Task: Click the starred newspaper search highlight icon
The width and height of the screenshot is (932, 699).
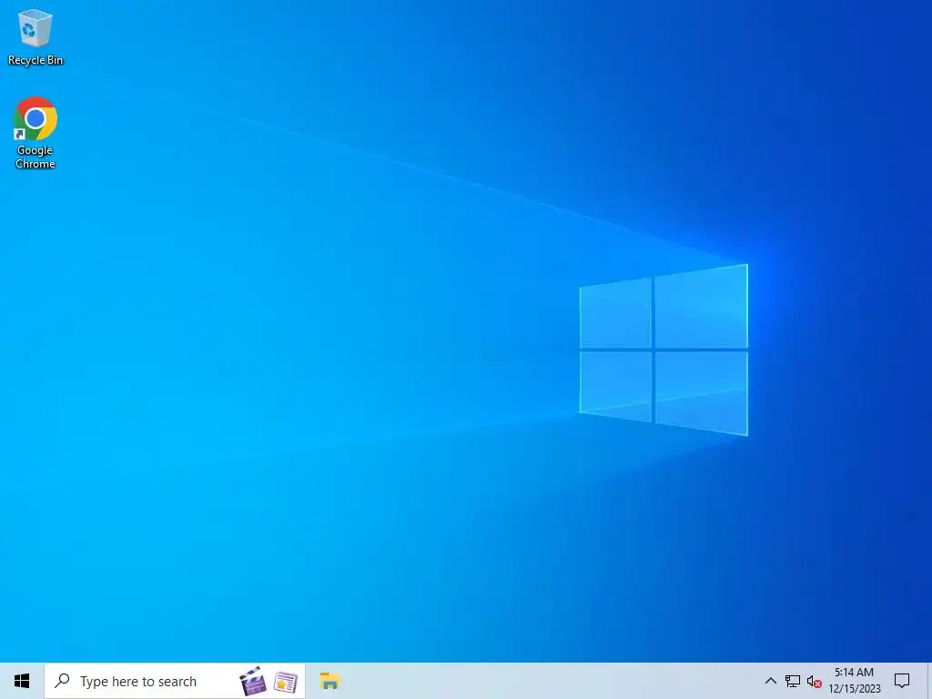Action: pyautogui.click(x=285, y=682)
